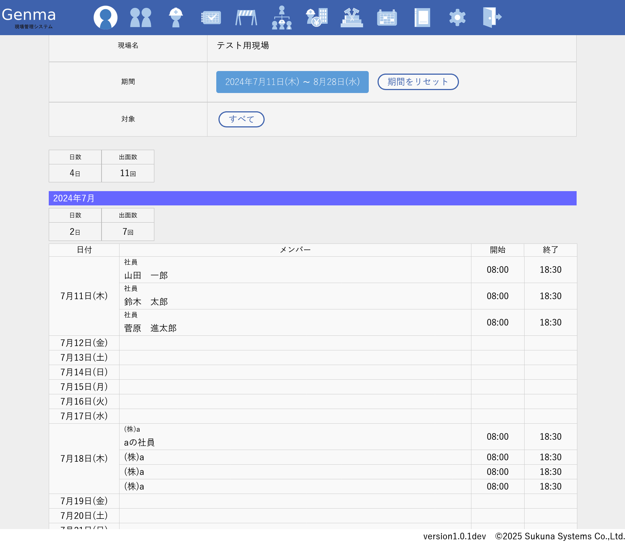Click the logout door icon
The height and width of the screenshot is (543, 625).
click(x=492, y=17)
